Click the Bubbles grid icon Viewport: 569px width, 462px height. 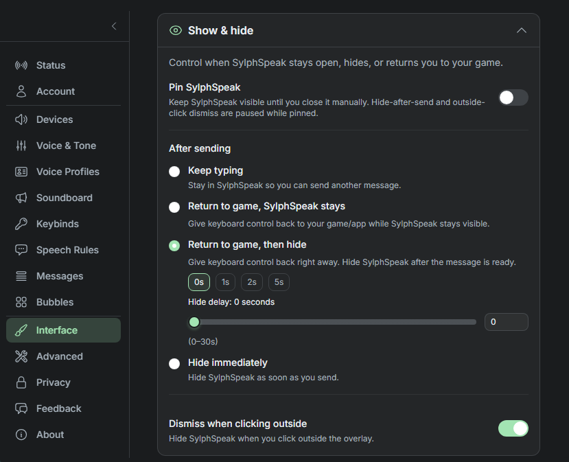click(x=21, y=302)
